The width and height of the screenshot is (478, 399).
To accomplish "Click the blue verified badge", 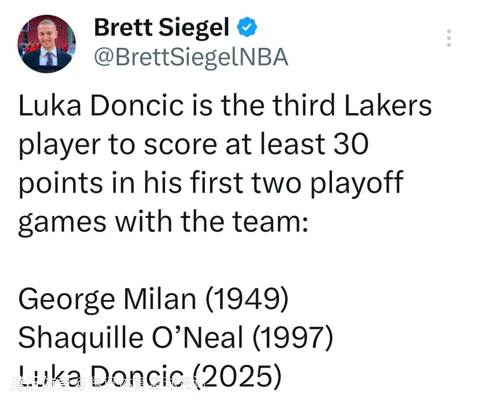I will pos(247,28).
